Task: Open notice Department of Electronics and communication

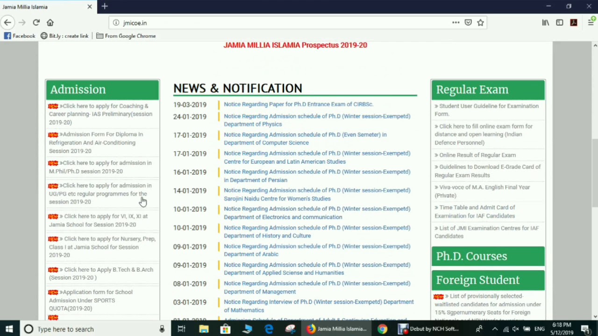Action: [x=317, y=213]
